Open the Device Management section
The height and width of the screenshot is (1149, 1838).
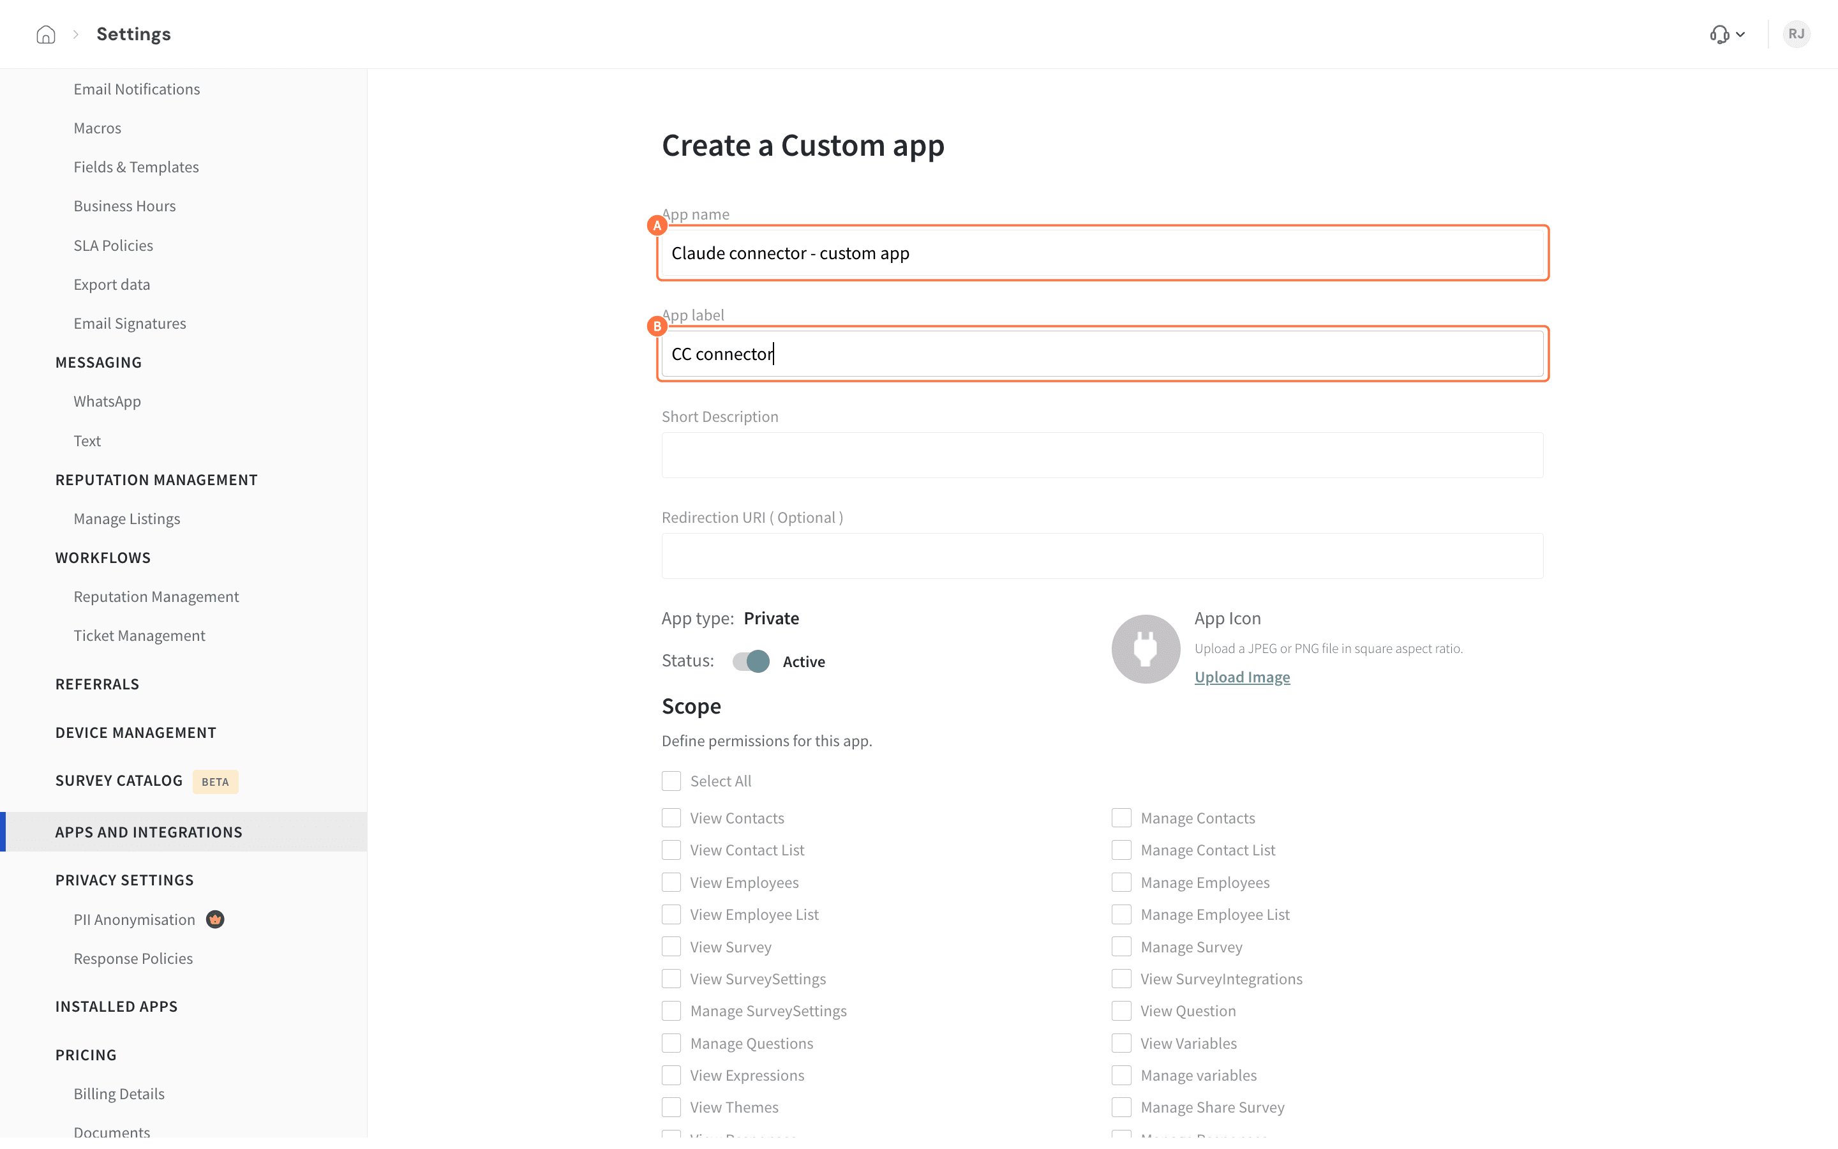pyautogui.click(x=135, y=733)
